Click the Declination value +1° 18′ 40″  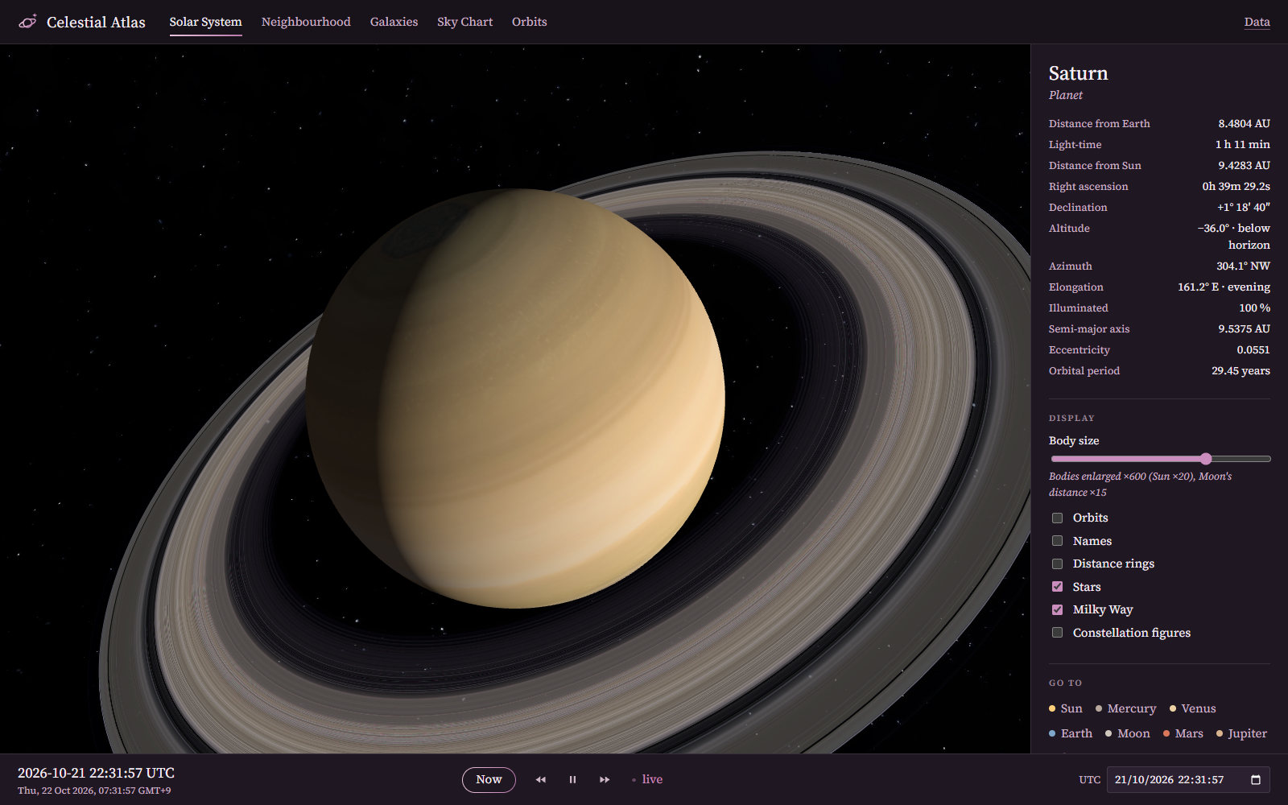point(1243,207)
